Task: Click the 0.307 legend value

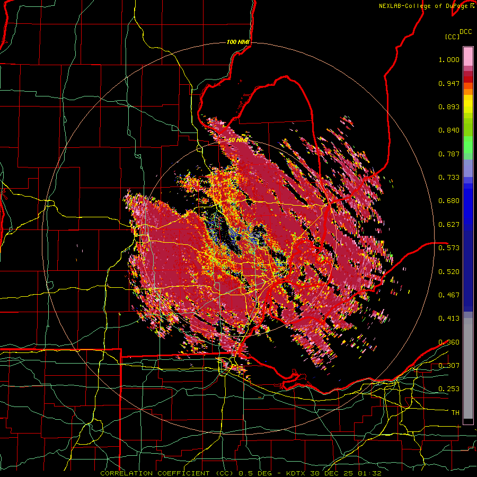Action: point(449,366)
